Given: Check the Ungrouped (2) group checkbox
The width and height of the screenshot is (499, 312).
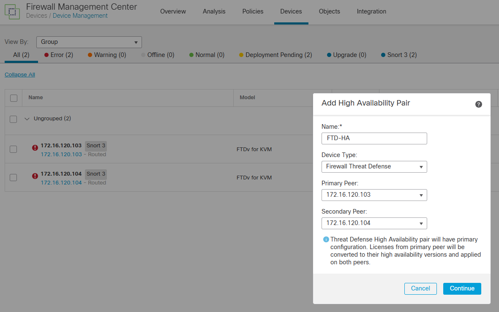Looking at the screenshot, I should [14, 119].
